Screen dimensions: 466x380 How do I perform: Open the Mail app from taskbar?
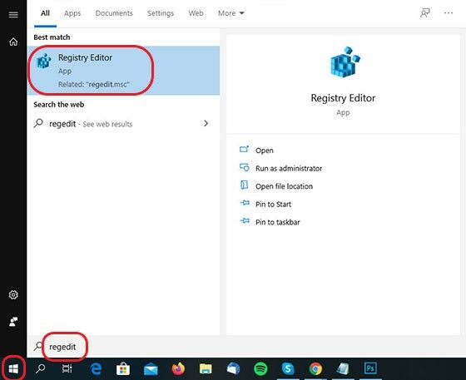(x=151, y=370)
